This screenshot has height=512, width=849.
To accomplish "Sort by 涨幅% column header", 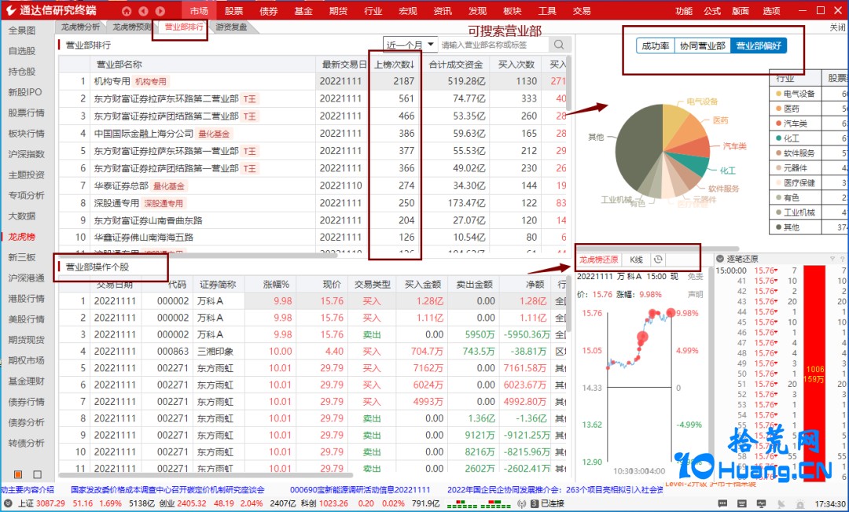I will (x=276, y=284).
